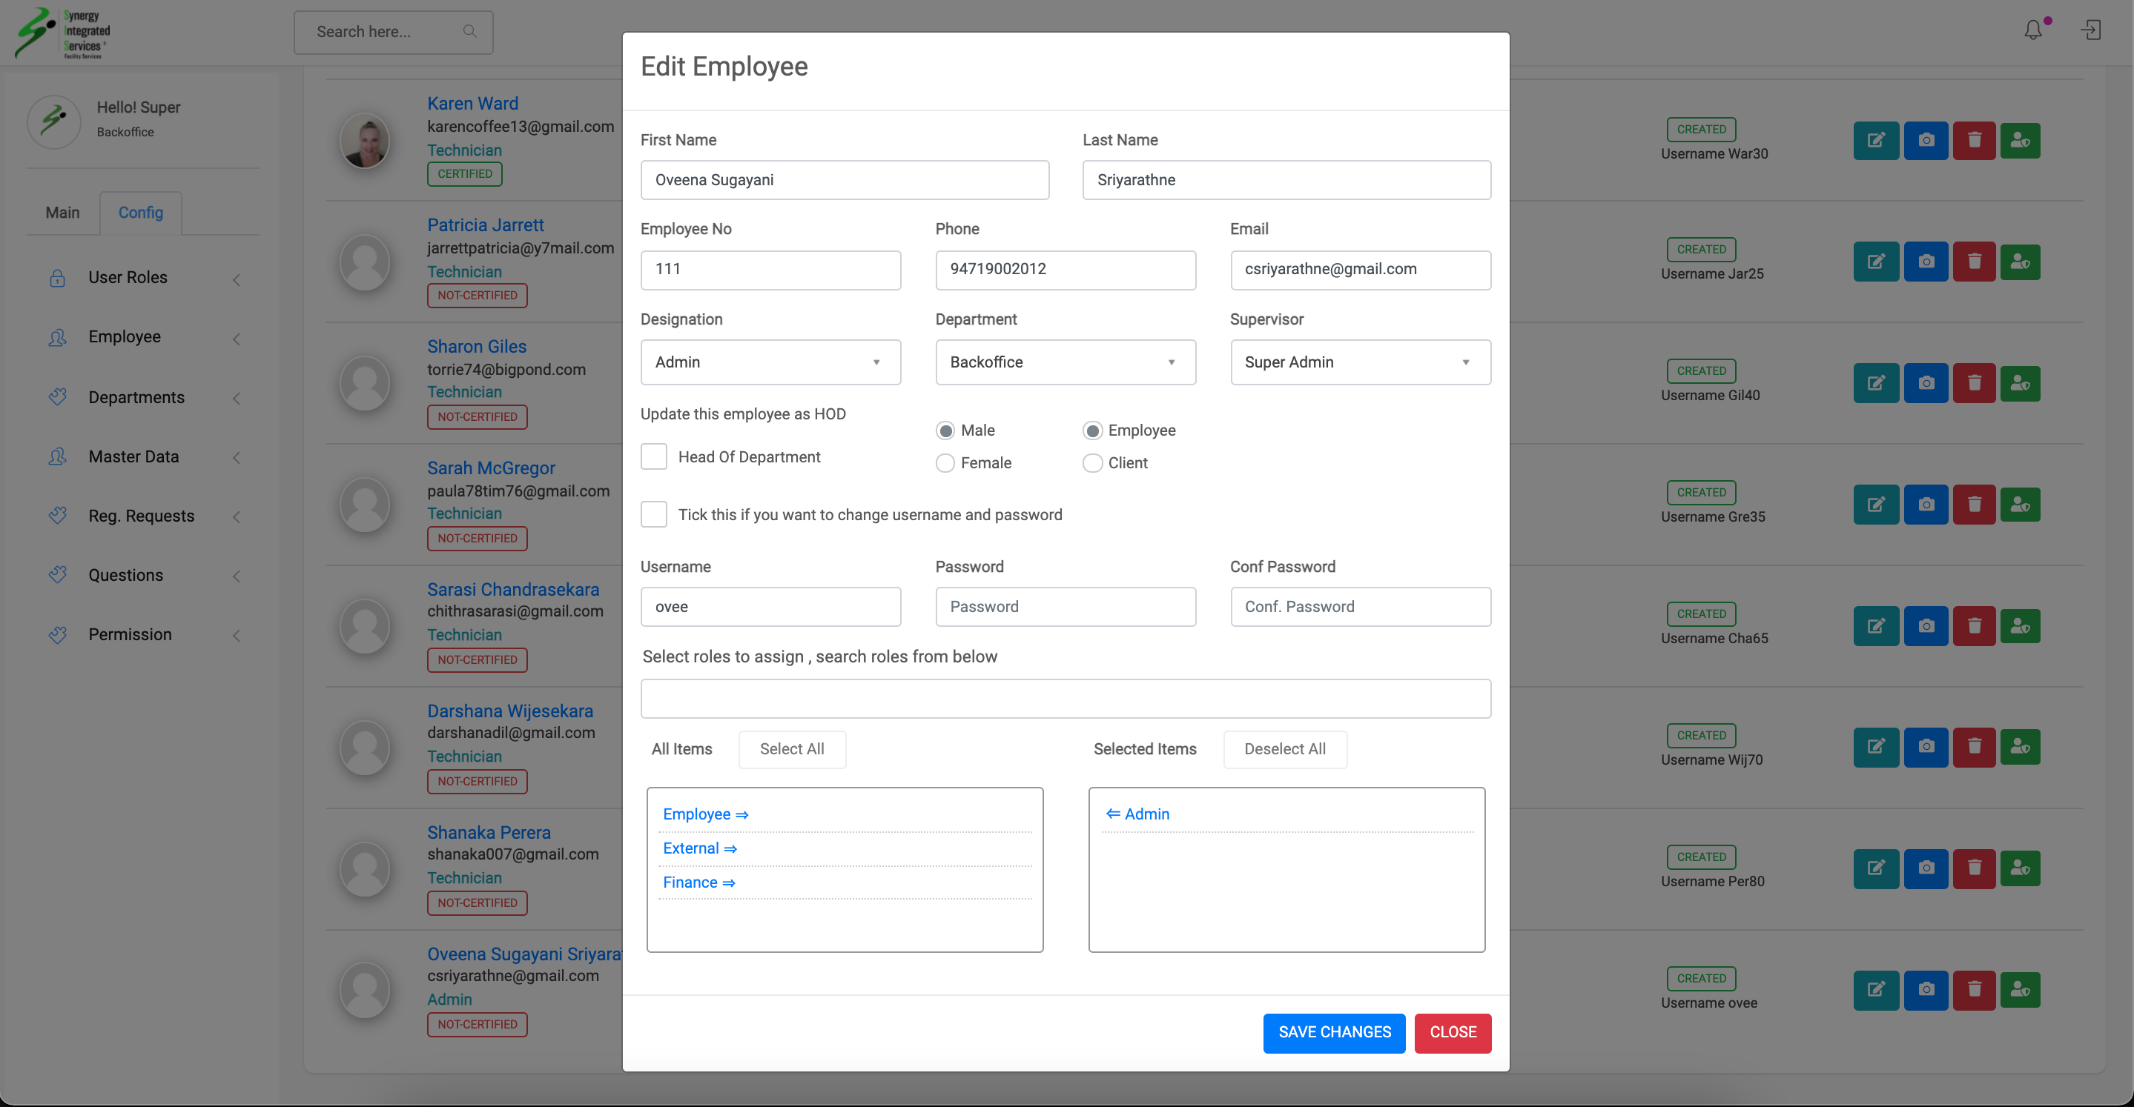Expand the Departments sidebar menu

point(136,397)
